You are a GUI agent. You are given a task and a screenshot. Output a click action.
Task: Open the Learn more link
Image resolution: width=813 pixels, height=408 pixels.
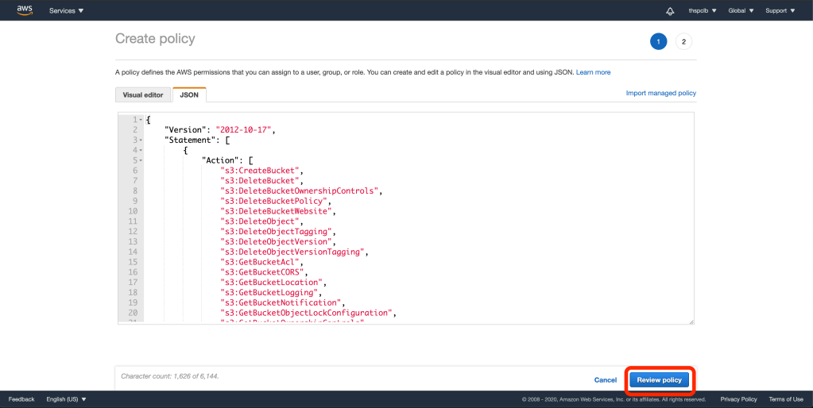coord(593,72)
